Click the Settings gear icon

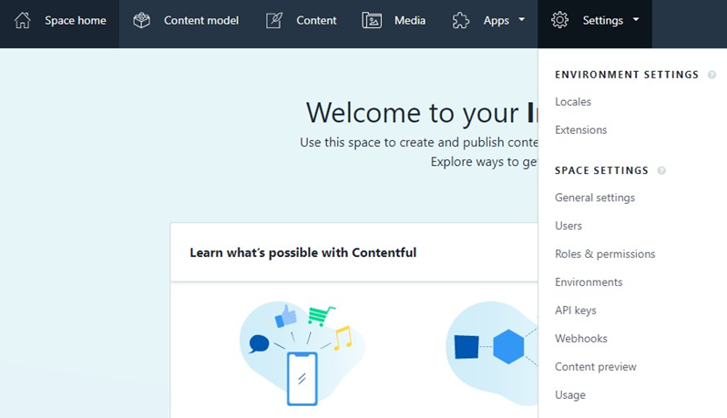(560, 20)
